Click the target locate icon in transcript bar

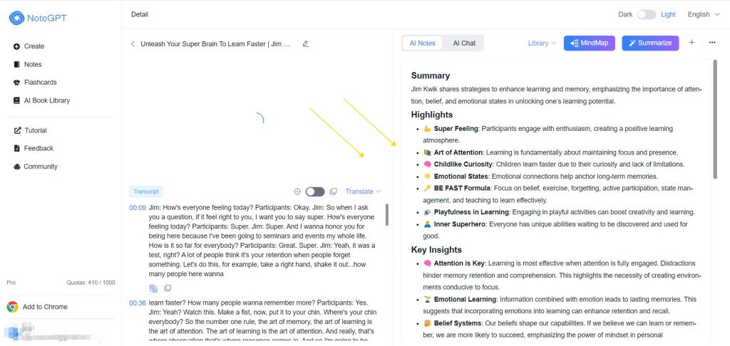pos(297,192)
